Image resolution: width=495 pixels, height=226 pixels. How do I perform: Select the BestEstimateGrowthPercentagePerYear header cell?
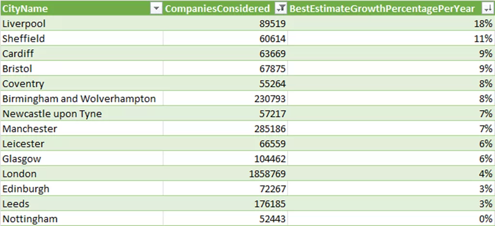coord(391,9)
